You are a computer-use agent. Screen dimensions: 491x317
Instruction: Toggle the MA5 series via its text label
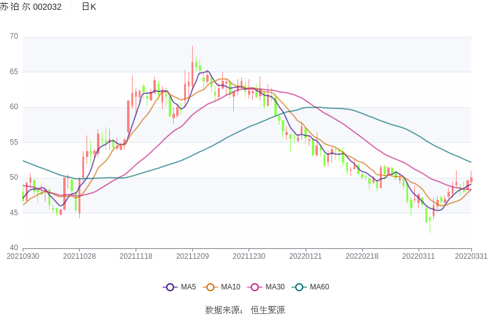pos(188,287)
